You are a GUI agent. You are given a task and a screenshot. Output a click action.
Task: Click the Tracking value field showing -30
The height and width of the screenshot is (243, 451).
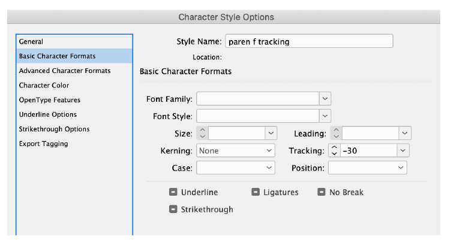click(368, 150)
